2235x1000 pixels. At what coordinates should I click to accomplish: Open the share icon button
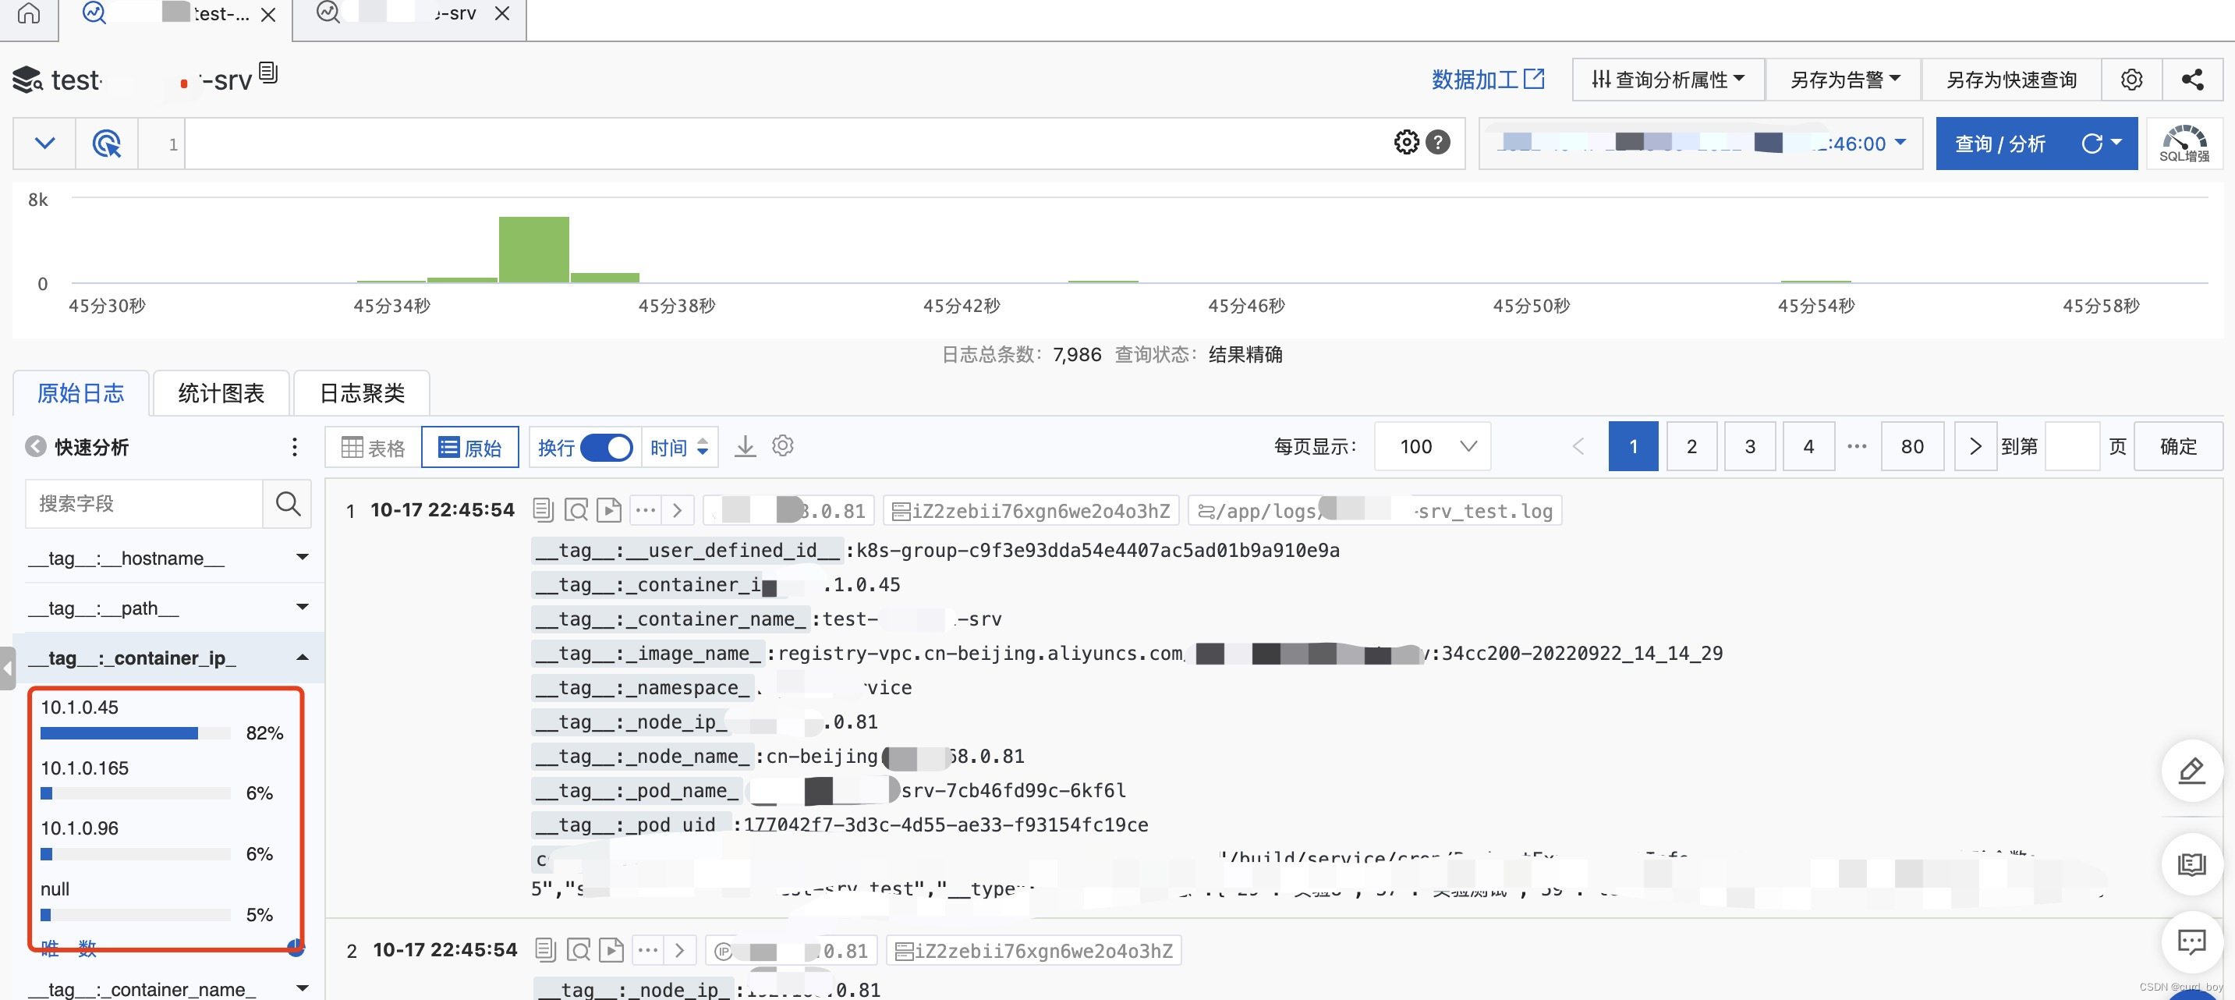(2191, 80)
